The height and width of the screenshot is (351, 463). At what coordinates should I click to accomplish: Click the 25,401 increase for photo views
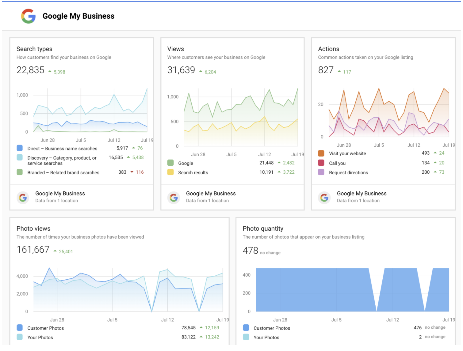click(x=63, y=251)
